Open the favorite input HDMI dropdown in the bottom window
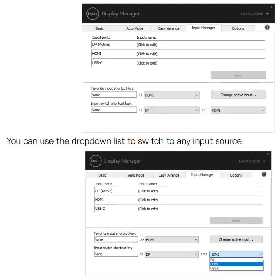 click(172, 240)
